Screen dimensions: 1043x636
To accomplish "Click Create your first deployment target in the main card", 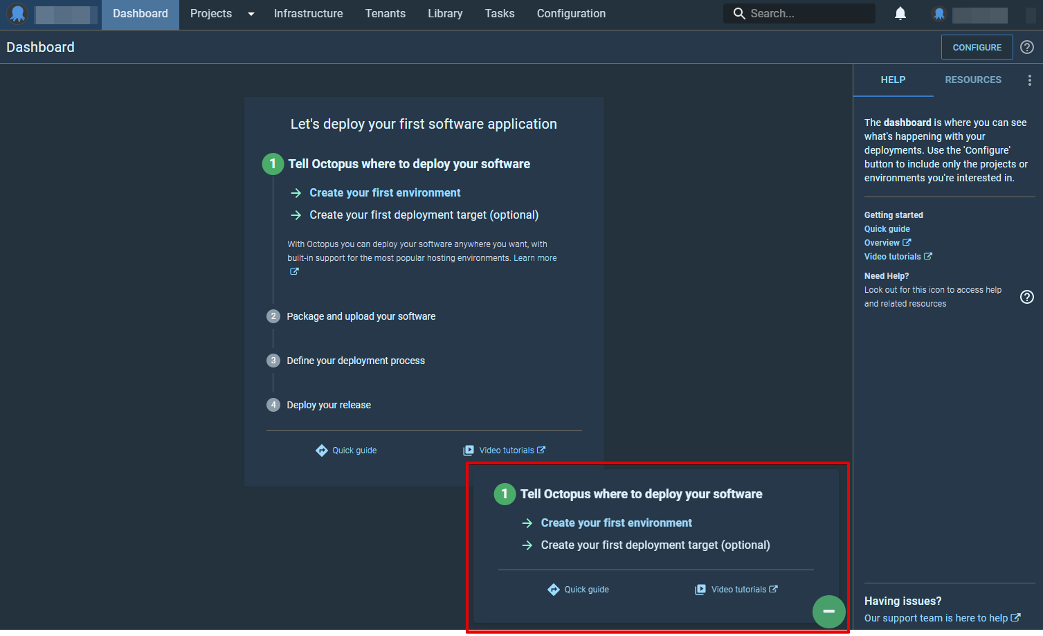I will (424, 215).
